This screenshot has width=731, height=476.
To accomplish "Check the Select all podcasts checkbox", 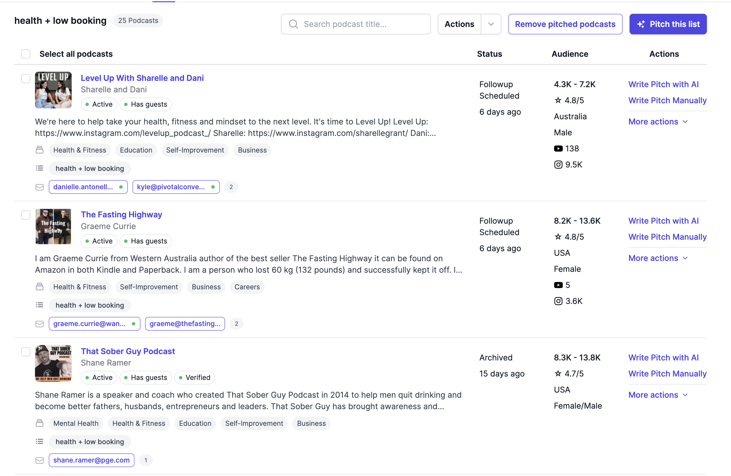I will [x=26, y=54].
